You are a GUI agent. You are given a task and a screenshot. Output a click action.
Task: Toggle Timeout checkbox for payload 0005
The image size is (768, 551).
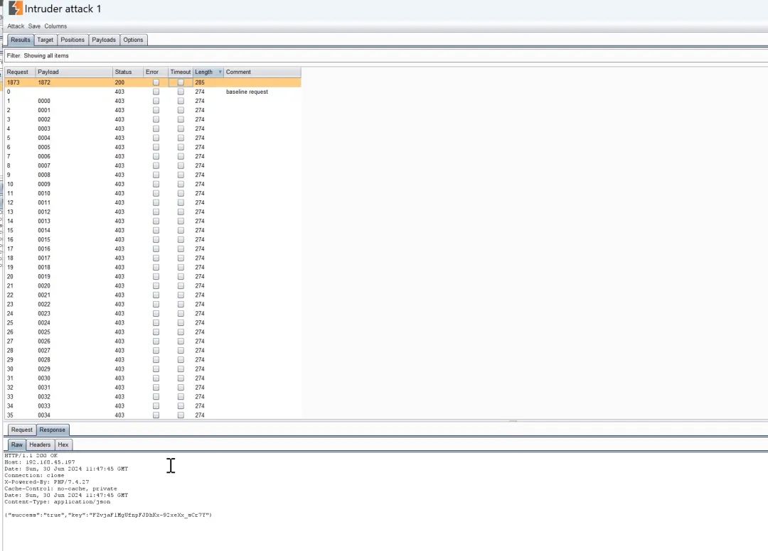(181, 147)
